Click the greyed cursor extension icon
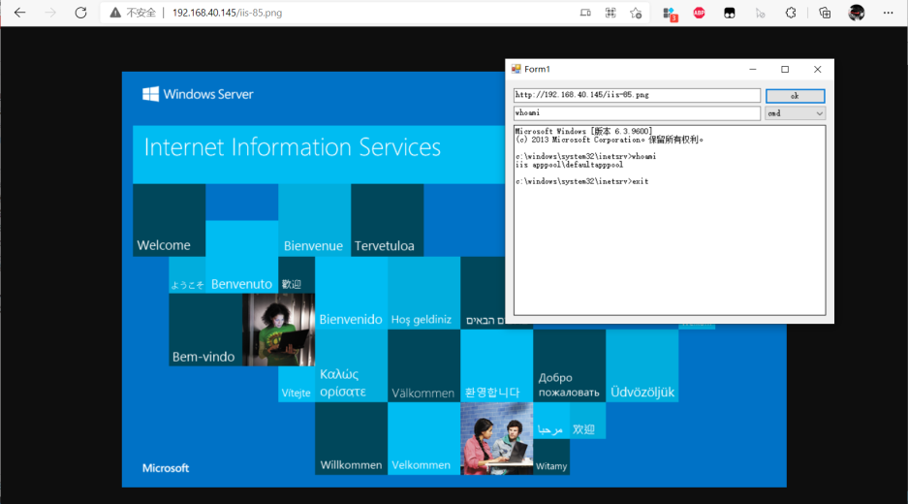Screen dimensions: 908x504 tap(761, 13)
